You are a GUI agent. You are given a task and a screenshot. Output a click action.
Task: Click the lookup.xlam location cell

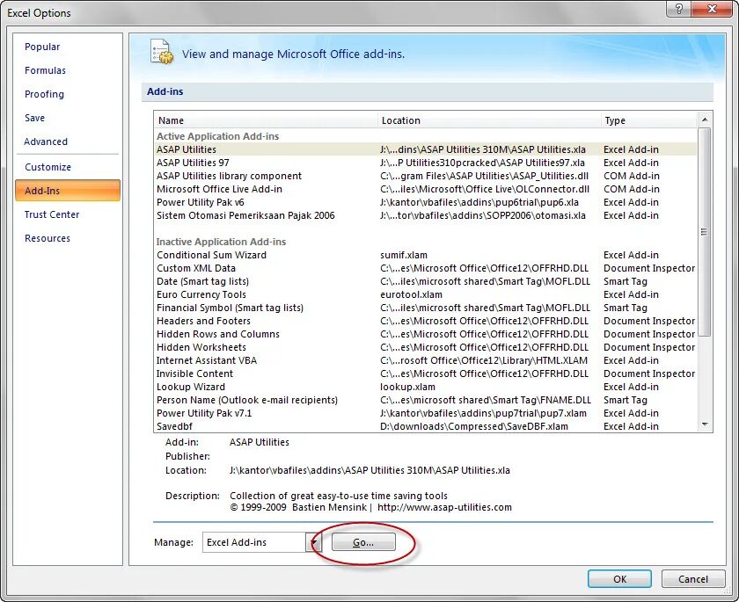(x=407, y=387)
